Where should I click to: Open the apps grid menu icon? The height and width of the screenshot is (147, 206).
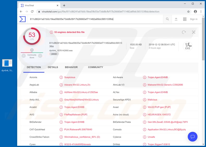coord(185,19)
